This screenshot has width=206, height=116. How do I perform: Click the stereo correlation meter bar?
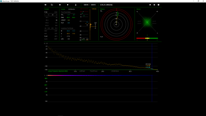coord(147,38)
